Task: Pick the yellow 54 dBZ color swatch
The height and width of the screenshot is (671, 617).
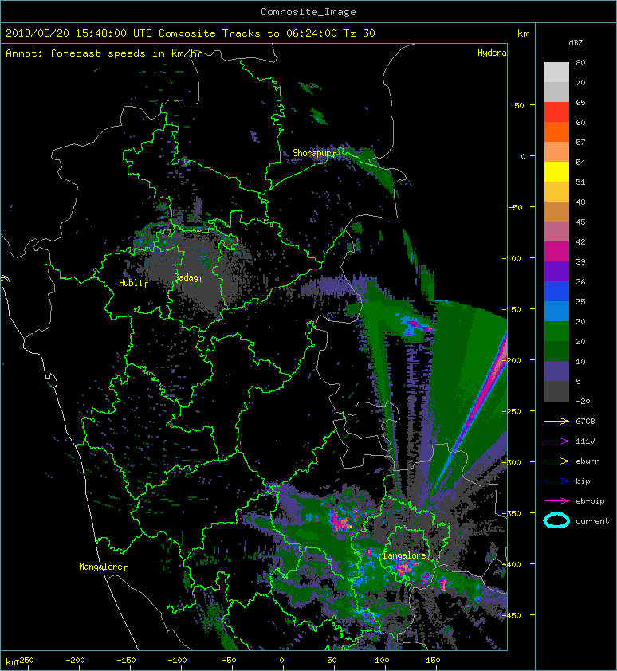Action: point(556,171)
